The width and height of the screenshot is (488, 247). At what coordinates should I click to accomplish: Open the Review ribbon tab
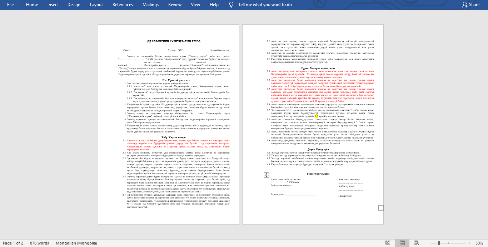pyautogui.click(x=175, y=5)
